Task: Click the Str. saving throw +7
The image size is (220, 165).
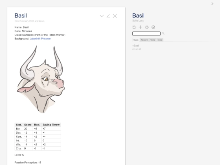Action: (44, 129)
